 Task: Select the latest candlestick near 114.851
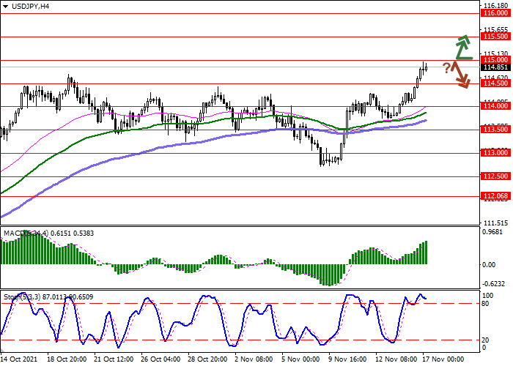click(x=426, y=67)
